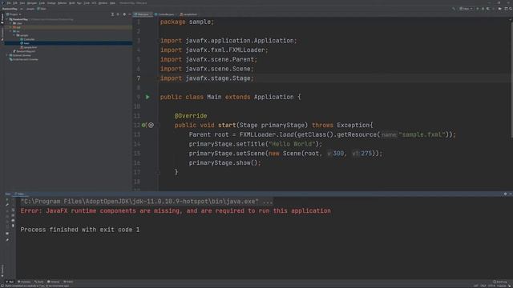
Task: Expand the out folder
Action: tap(10, 27)
